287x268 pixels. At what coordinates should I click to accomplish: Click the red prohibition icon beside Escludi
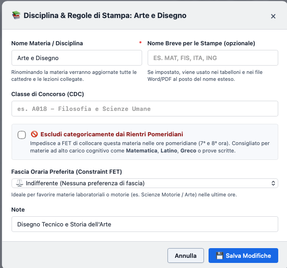(x=34, y=134)
